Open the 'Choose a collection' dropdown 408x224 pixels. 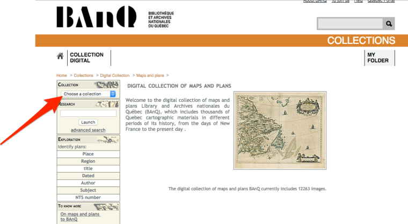click(88, 94)
